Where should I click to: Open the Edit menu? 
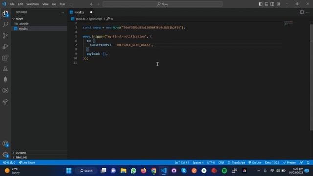21,4
